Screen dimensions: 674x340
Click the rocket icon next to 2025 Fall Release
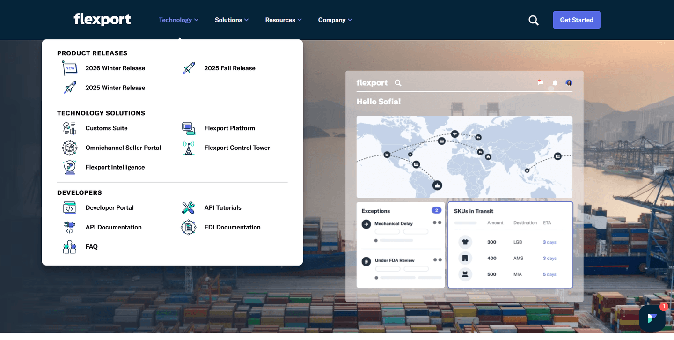coord(189,68)
